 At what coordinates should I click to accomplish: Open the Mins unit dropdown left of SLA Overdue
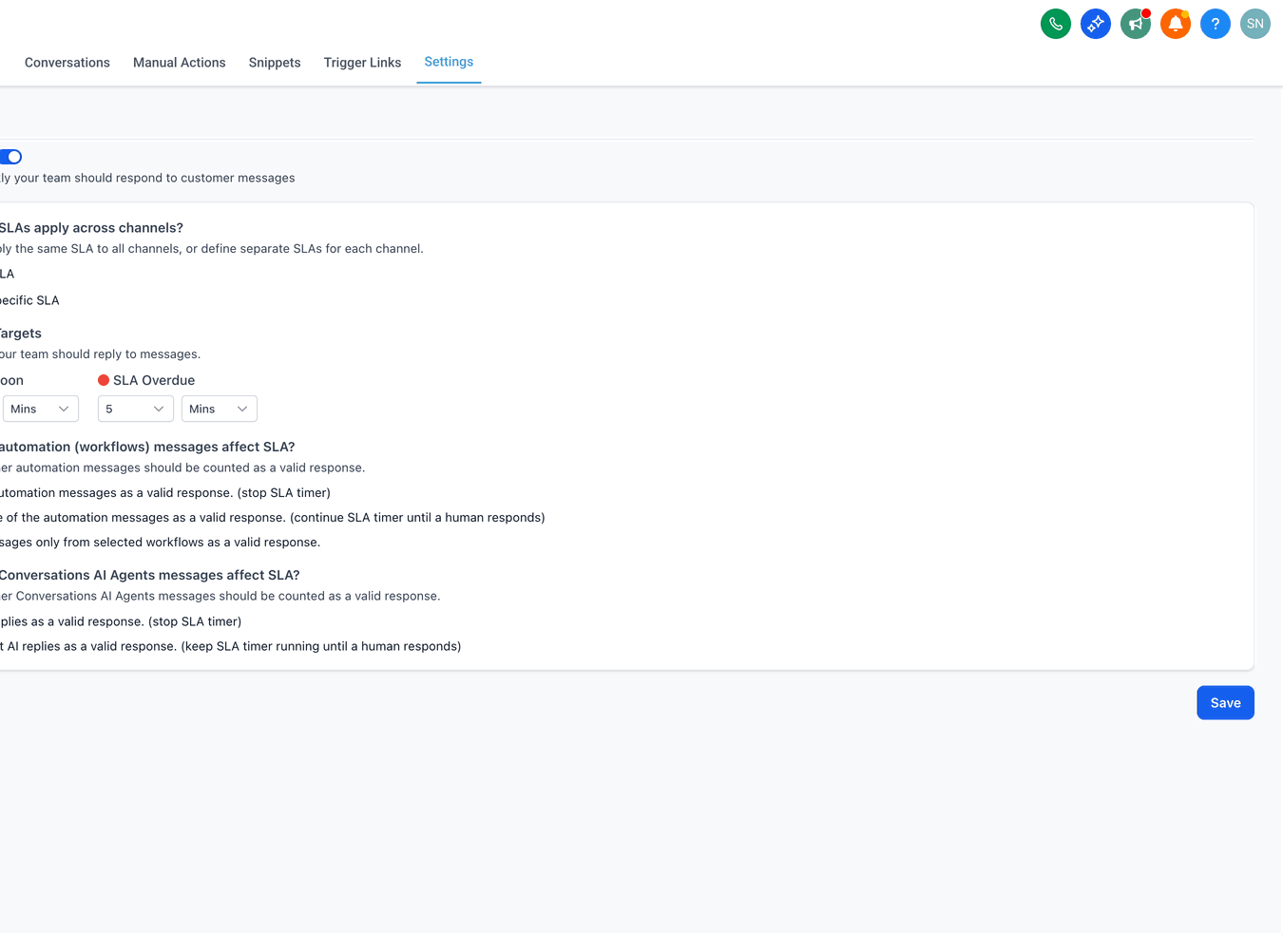coord(41,409)
